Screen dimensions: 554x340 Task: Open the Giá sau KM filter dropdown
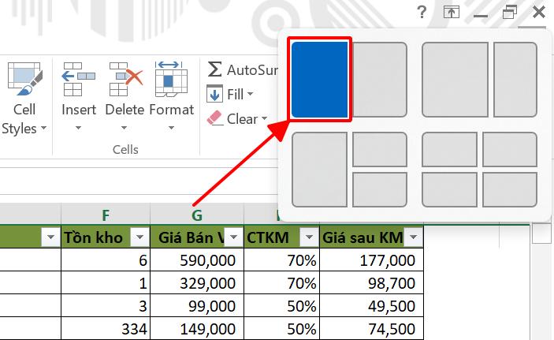tap(414, 237)
